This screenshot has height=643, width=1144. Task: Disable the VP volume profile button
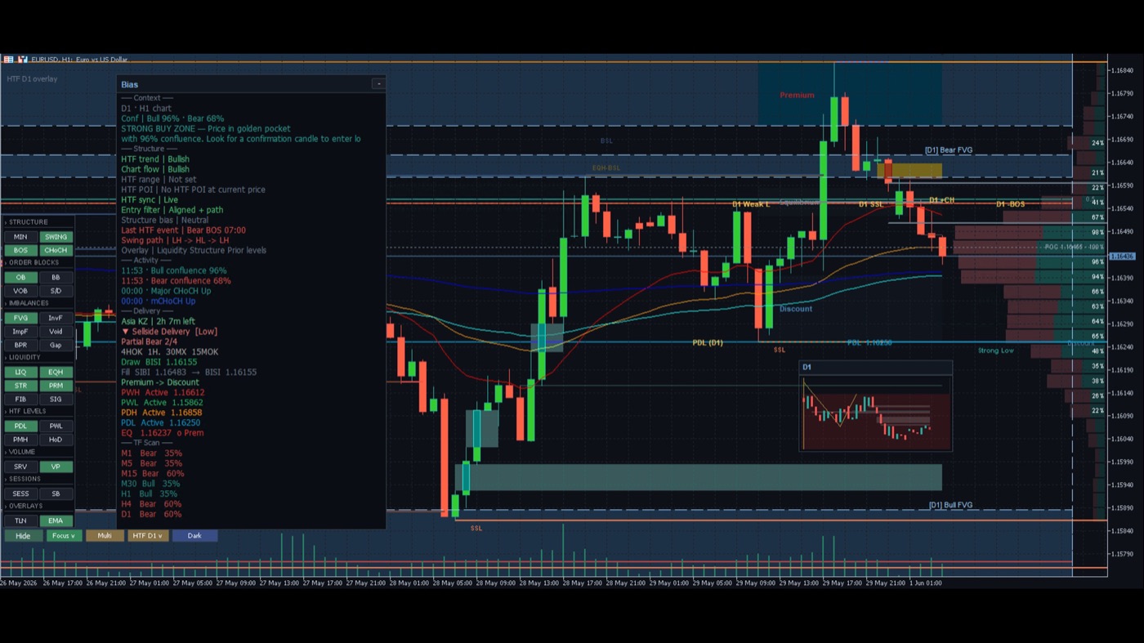(x=56, y=467)
